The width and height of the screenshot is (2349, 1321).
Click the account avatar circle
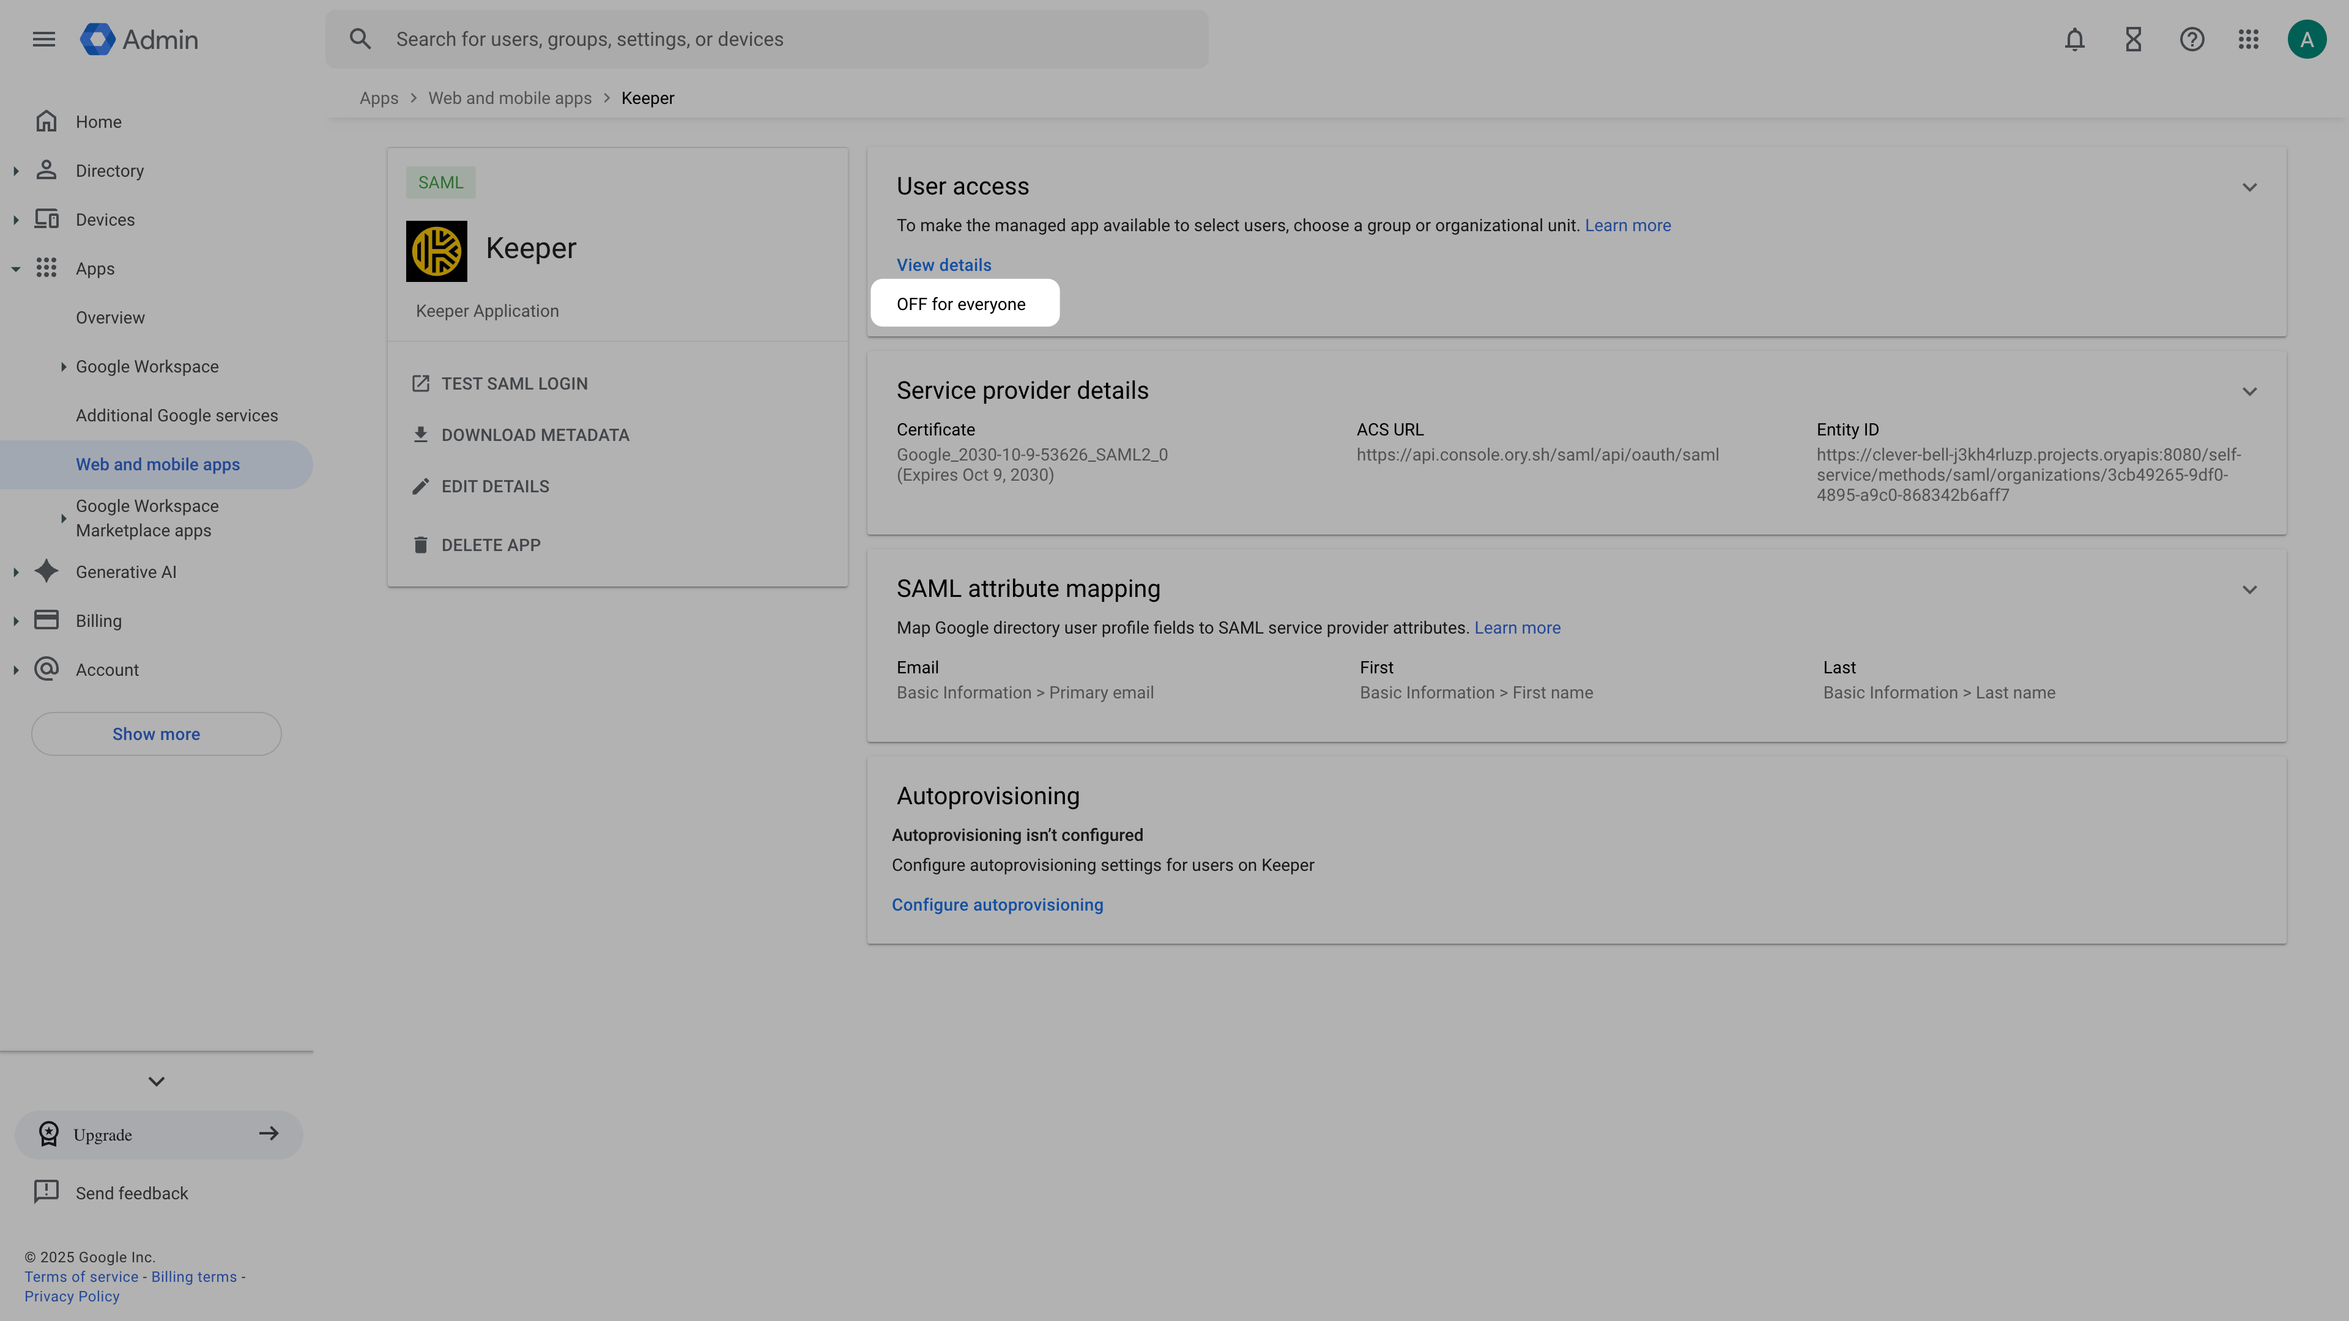(x=2307, y=39)
